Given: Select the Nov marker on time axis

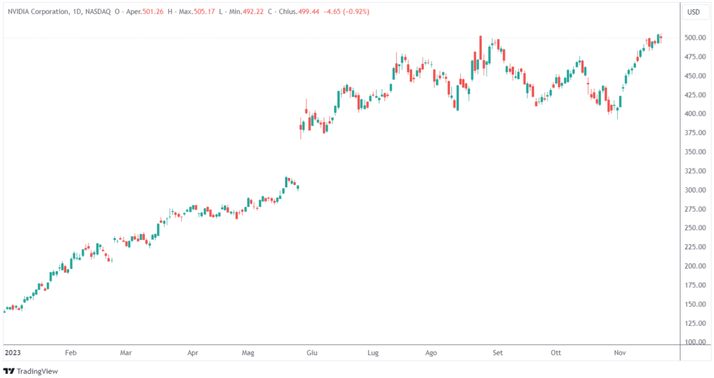Looking at the screenshot, I should 620,353.
